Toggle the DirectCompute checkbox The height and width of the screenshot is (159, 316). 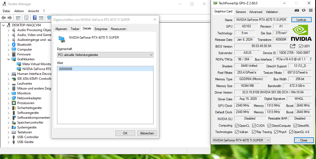(x=270, y=125)
